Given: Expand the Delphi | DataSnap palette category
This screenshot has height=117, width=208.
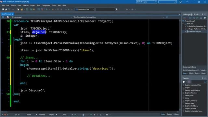Looking at the screenshot, I should click(184, 101).
